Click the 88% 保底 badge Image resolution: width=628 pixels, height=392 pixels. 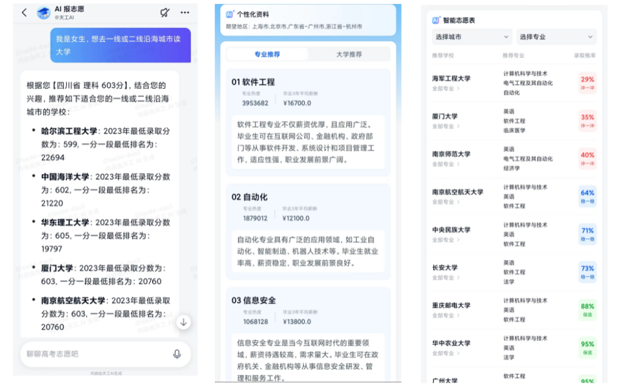pyautogui.click(x=587, y=310)
